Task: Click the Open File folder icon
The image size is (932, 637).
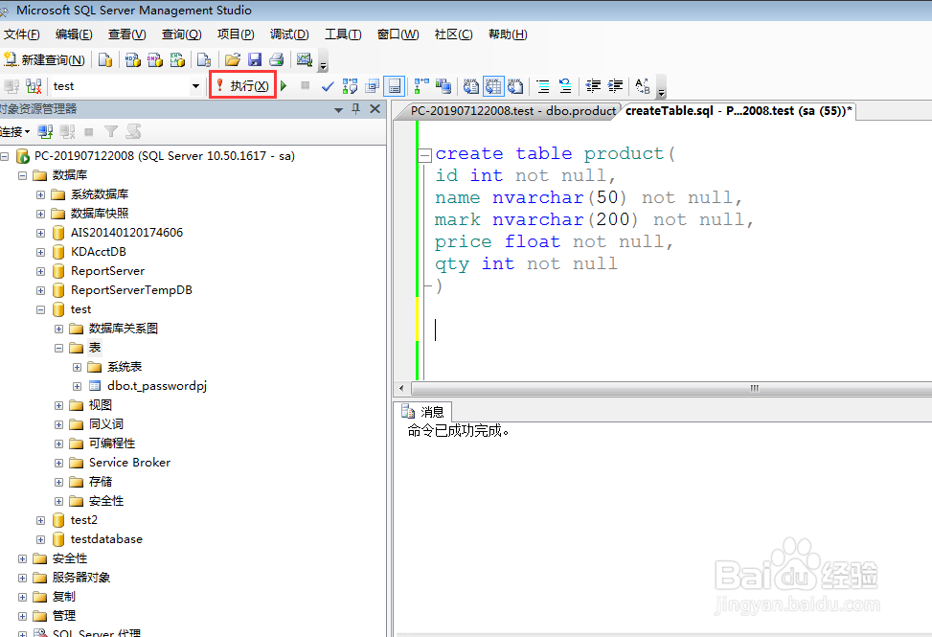Action: (x=233, y=59)
